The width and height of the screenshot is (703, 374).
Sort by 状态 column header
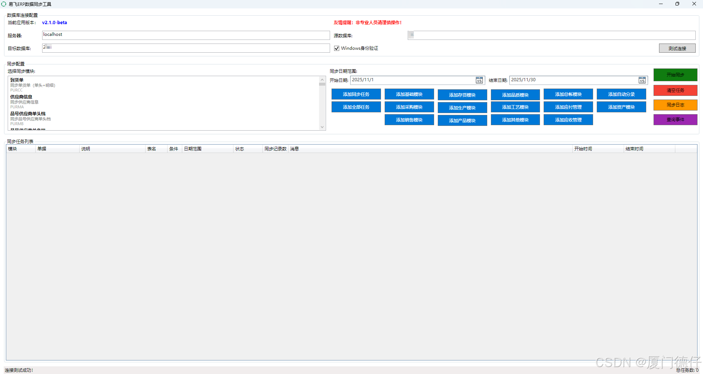click(248, 149)
